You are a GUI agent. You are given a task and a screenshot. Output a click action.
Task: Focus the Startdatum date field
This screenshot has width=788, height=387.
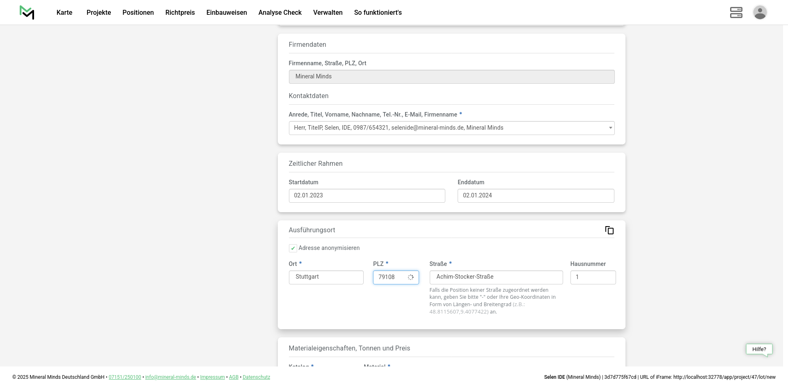(367, 196)
